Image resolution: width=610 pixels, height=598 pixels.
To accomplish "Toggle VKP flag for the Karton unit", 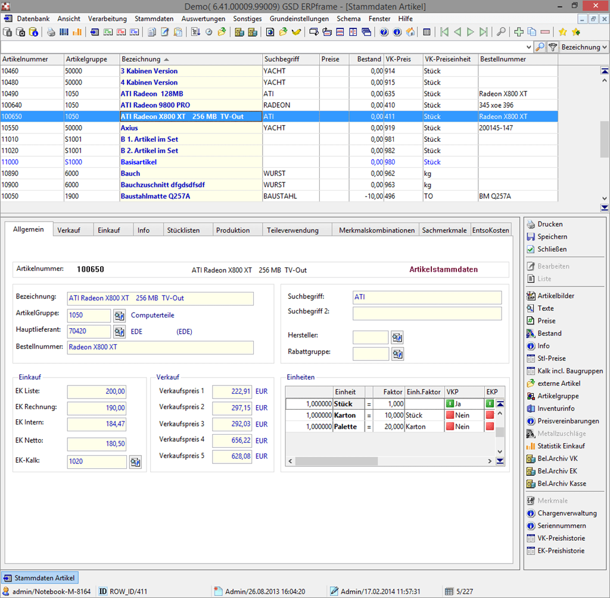I will tap(450, 415).
